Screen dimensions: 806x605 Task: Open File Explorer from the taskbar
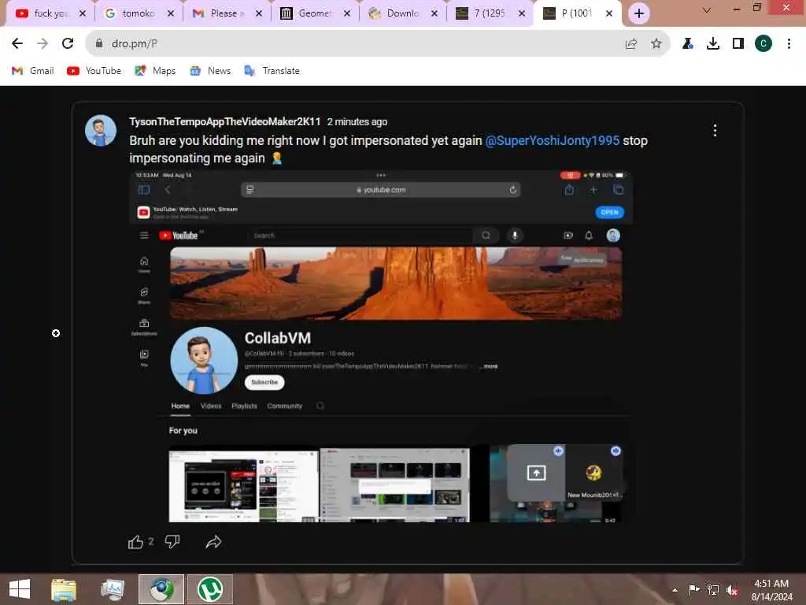point(64,589)
